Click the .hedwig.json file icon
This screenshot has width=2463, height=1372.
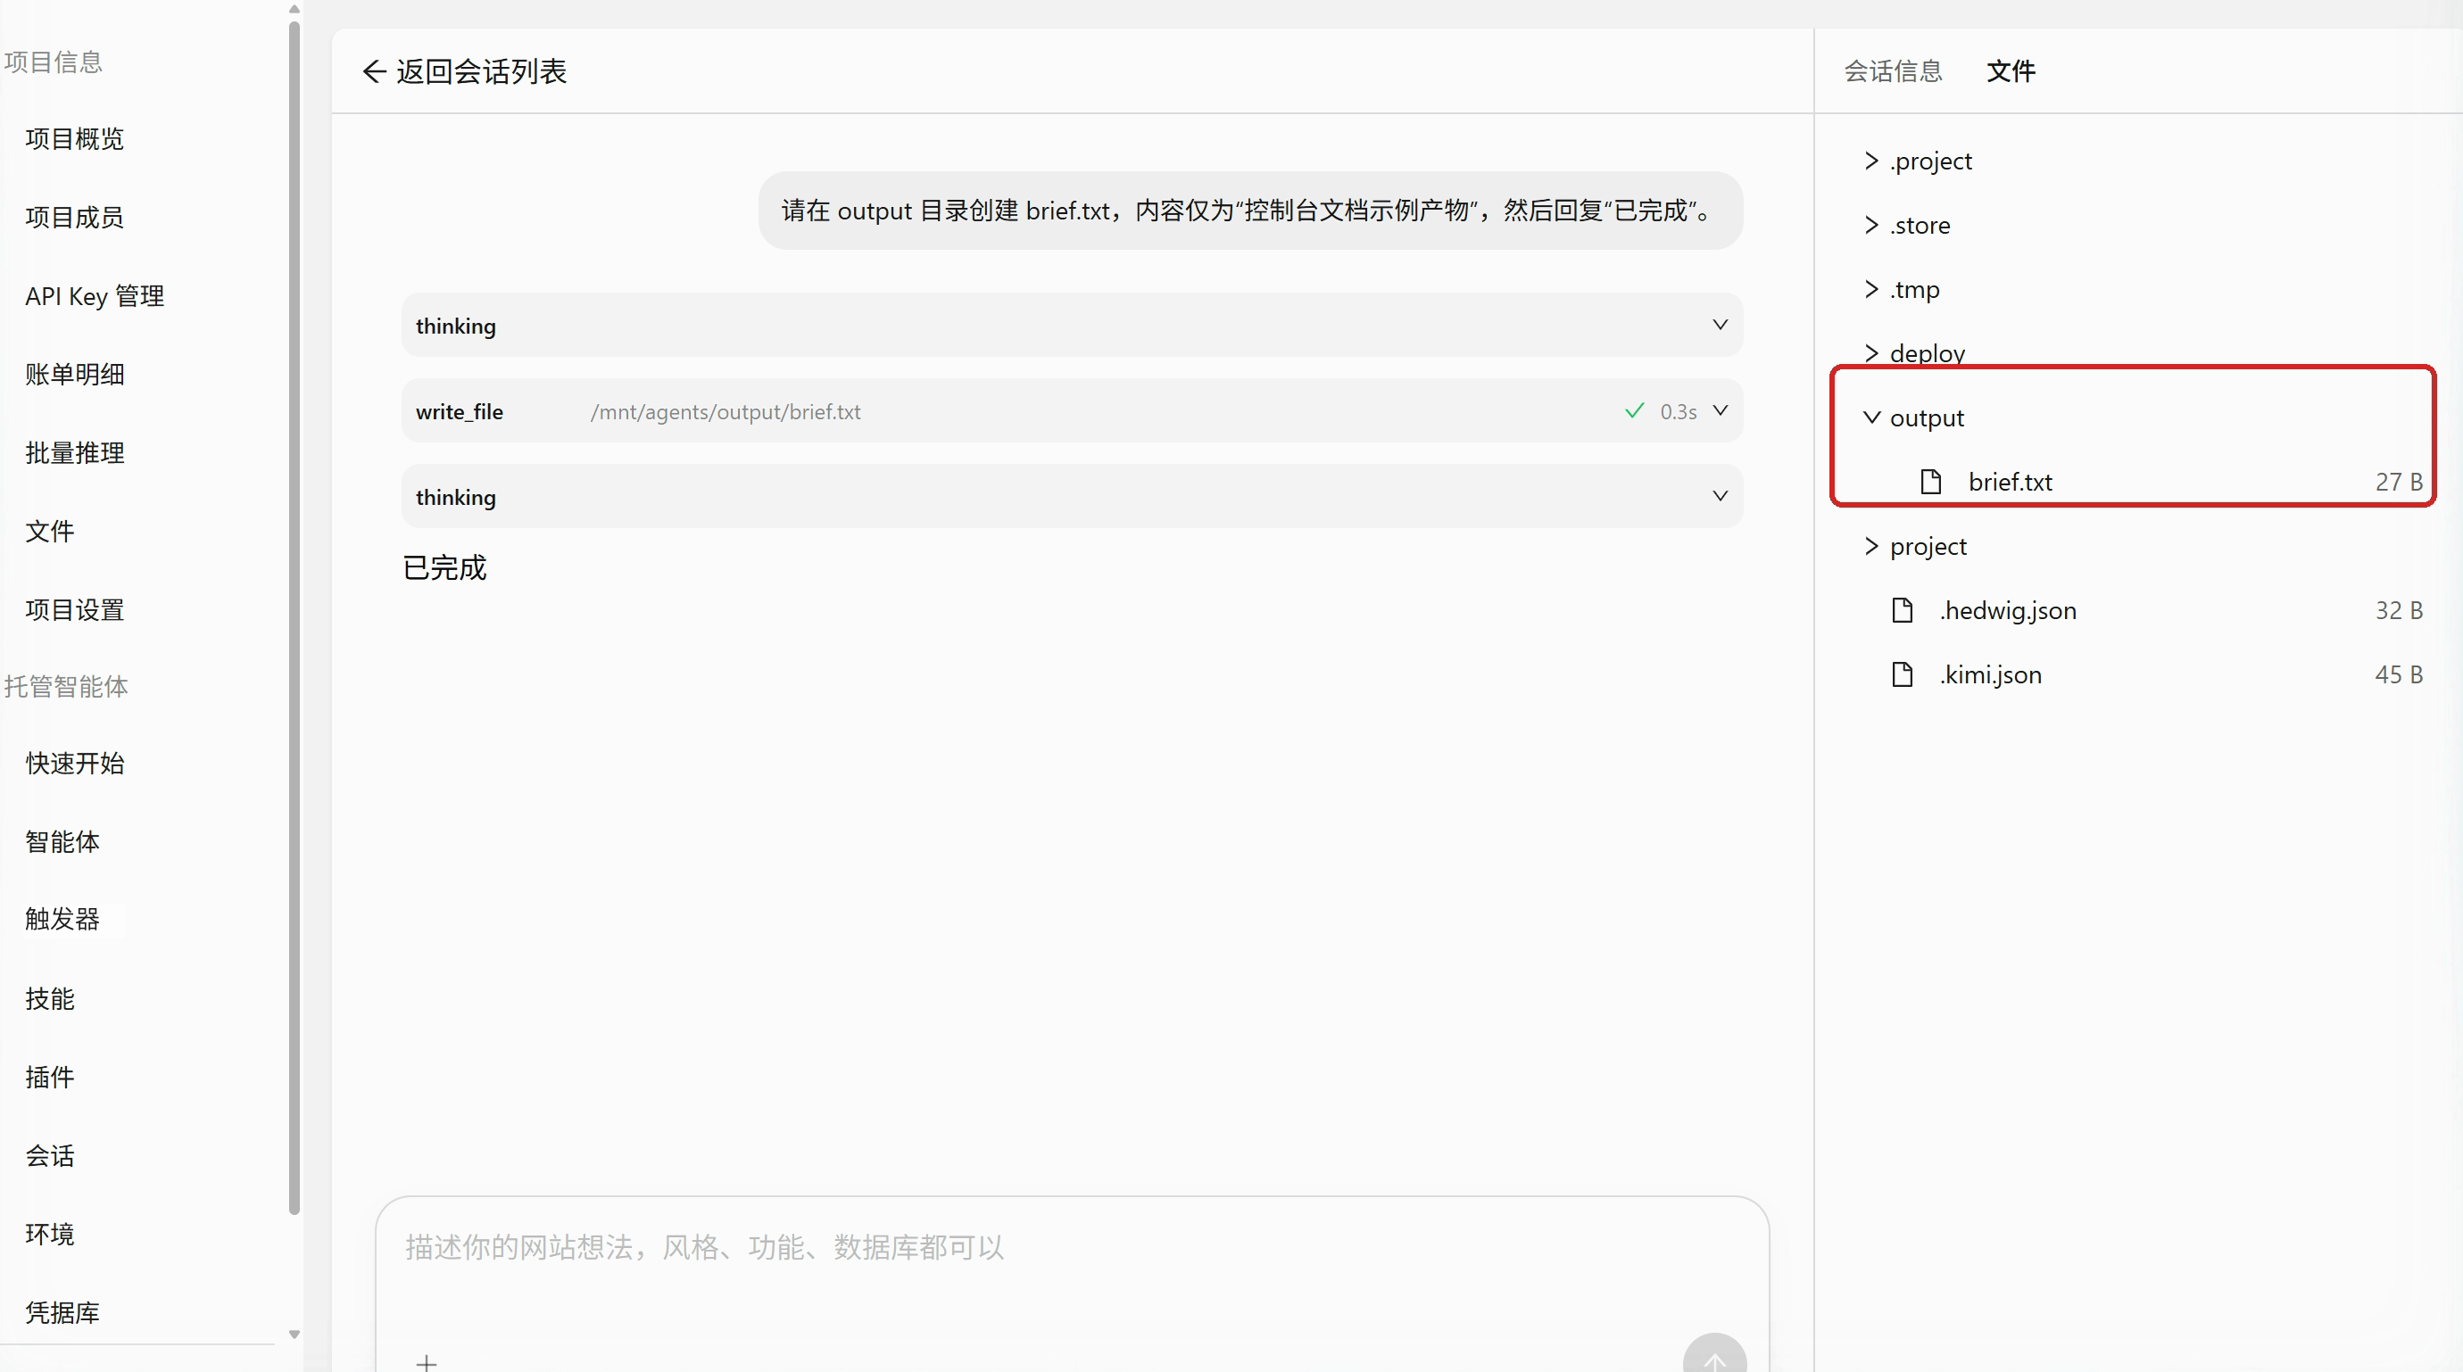click(1902, 610)
